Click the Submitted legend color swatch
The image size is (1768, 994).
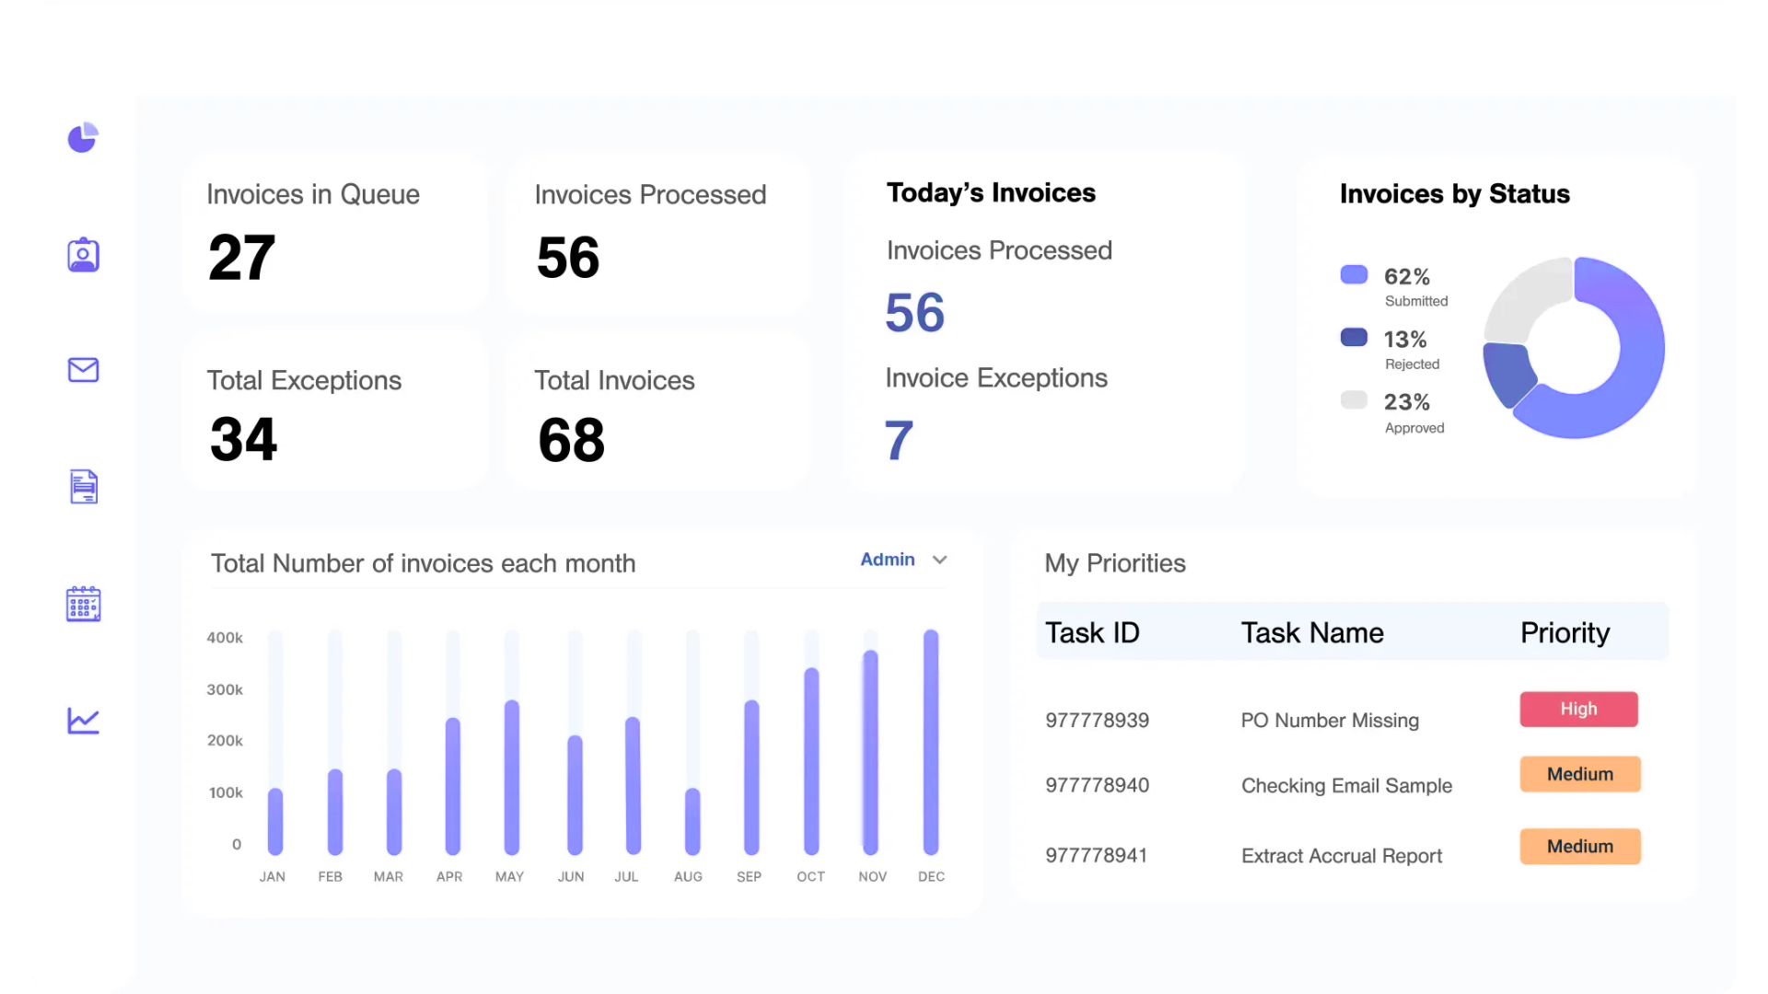pyautogui.click(x=1354, y=274)
